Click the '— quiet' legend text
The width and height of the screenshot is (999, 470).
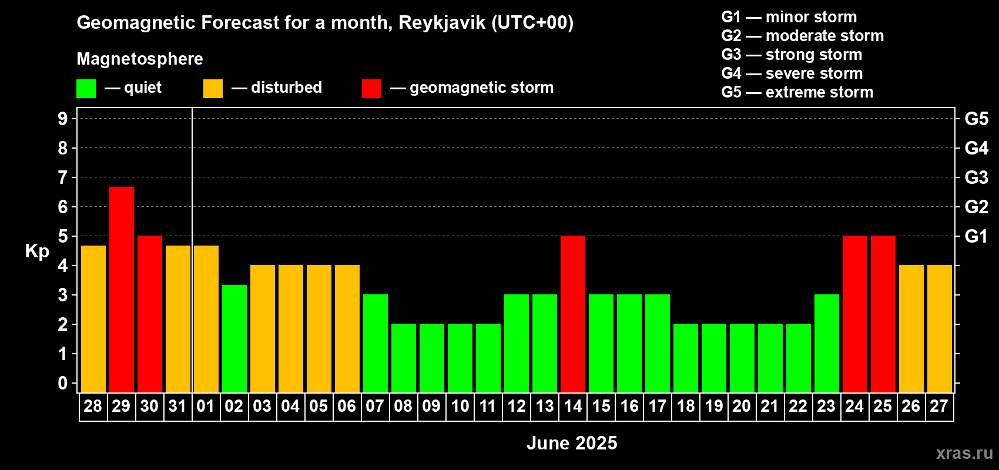[133, 88]
